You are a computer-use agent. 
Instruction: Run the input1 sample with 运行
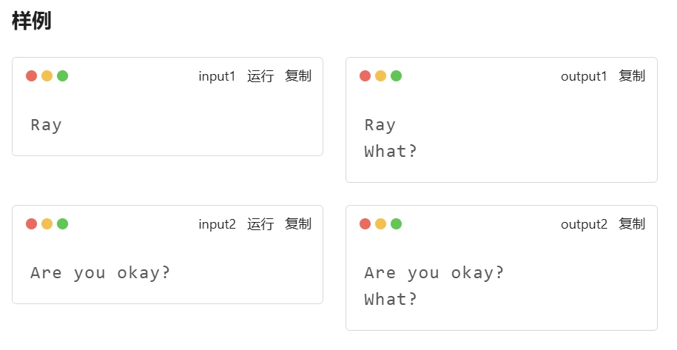[x=260, y=76]
